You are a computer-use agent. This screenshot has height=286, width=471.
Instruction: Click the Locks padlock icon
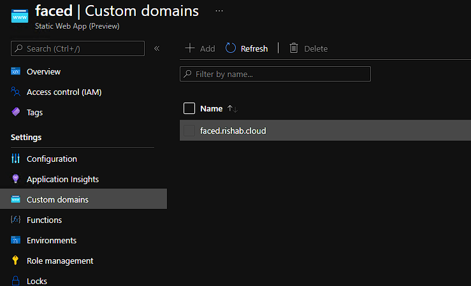16,281
